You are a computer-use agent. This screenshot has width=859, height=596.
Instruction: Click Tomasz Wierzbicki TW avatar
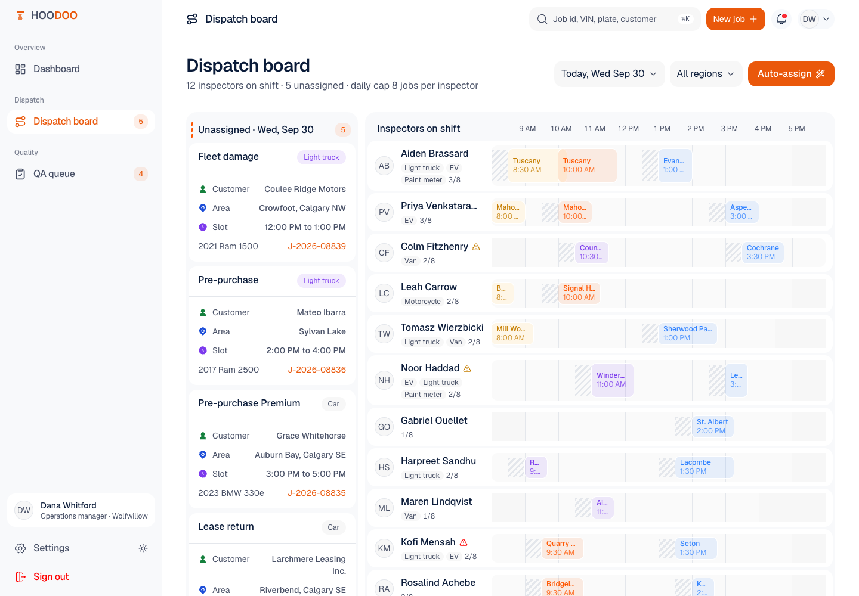(x=384, y=334)
